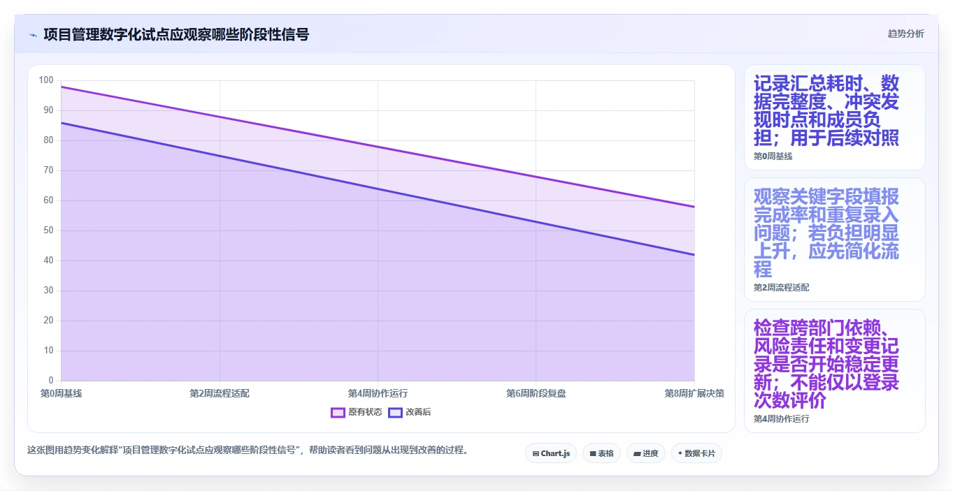The width and height of the screenshot is (953, 491).
Task: Click the trend icon beside the title
Action: click(33, 34)
